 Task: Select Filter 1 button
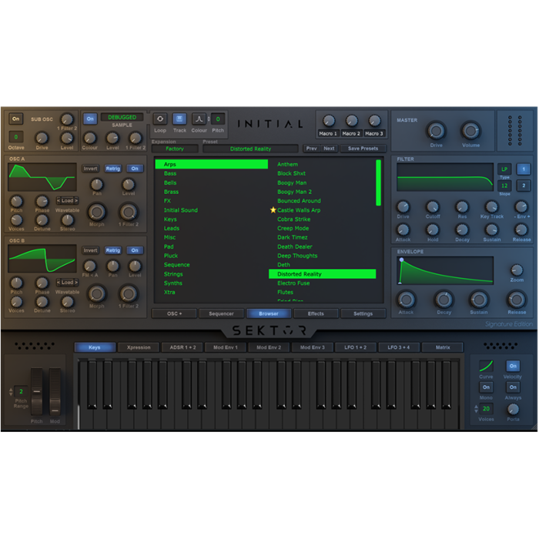524,169
